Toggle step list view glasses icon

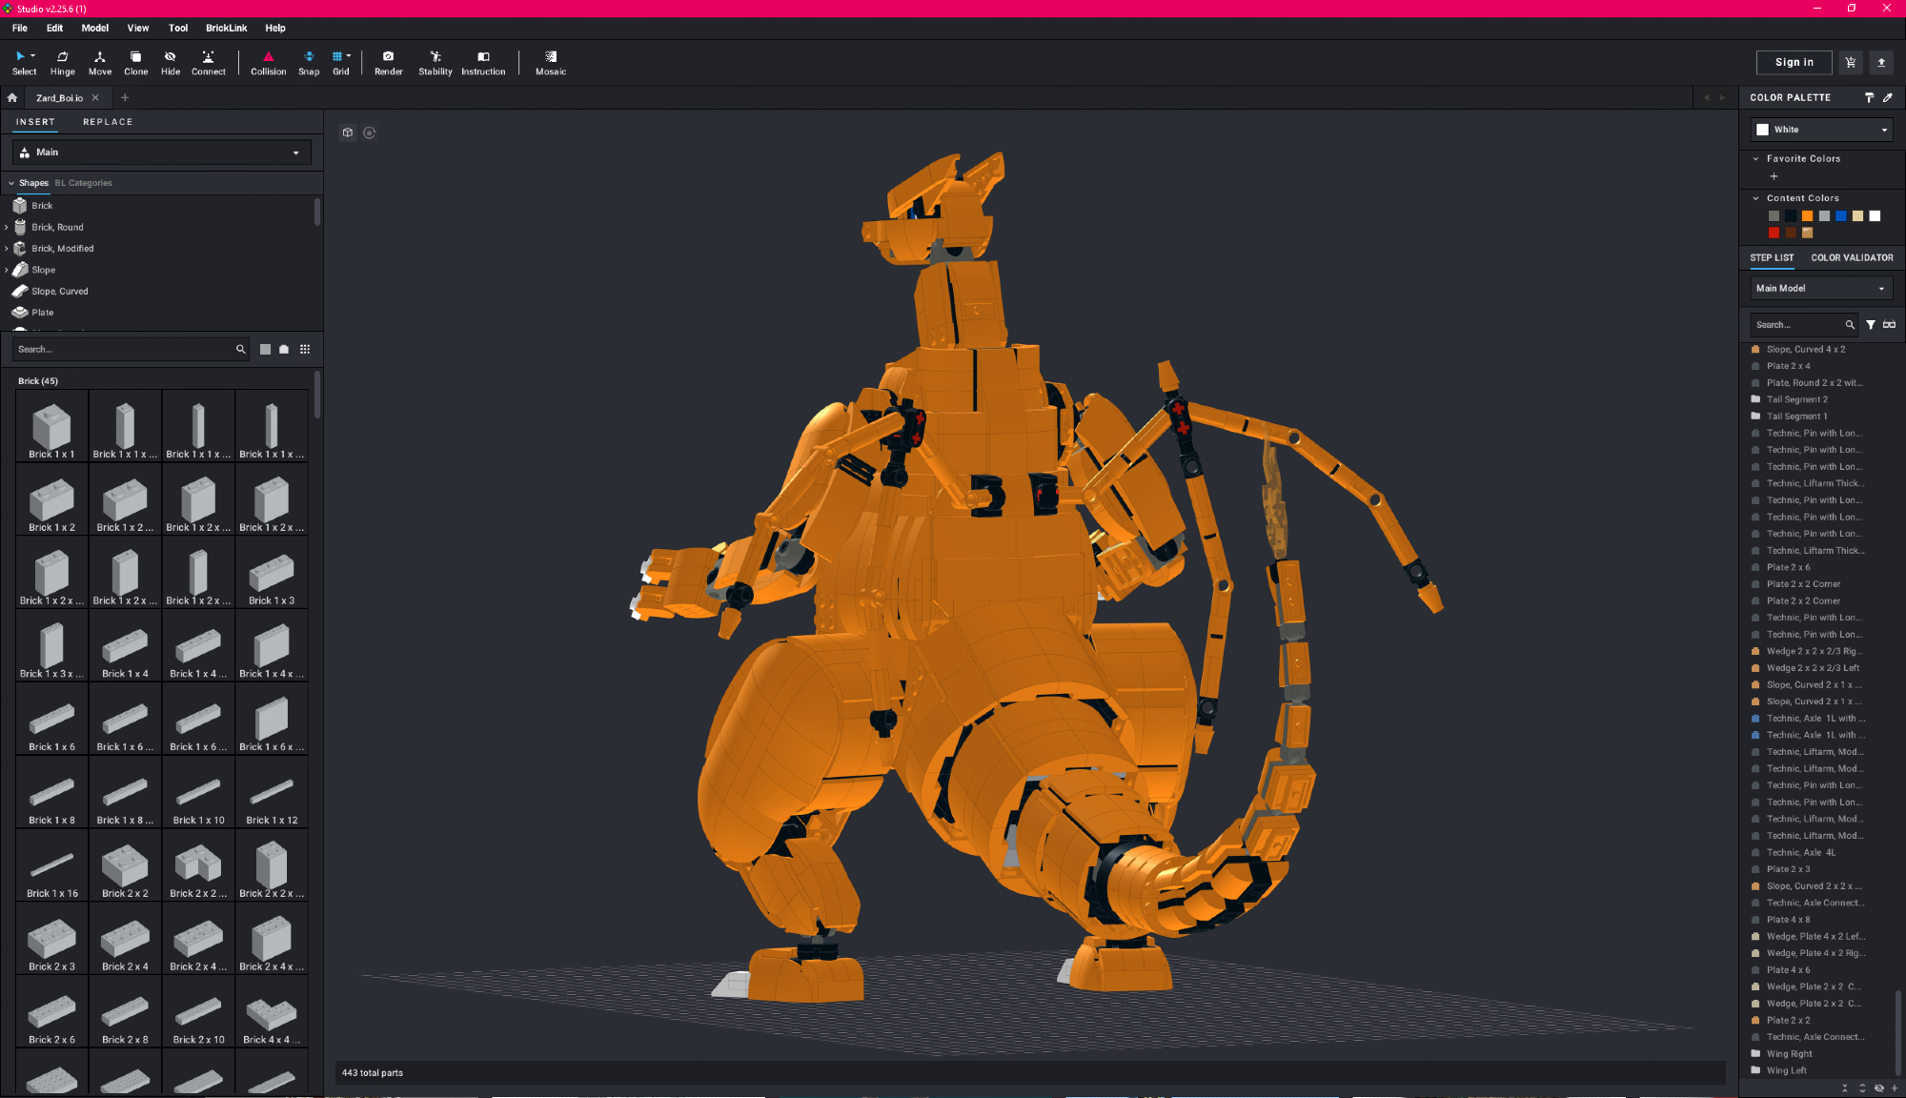point(1889,325)
